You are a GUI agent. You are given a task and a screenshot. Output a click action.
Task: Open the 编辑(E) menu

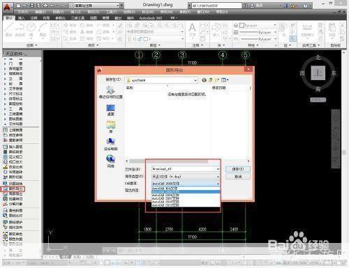click(x=40, y=12)
